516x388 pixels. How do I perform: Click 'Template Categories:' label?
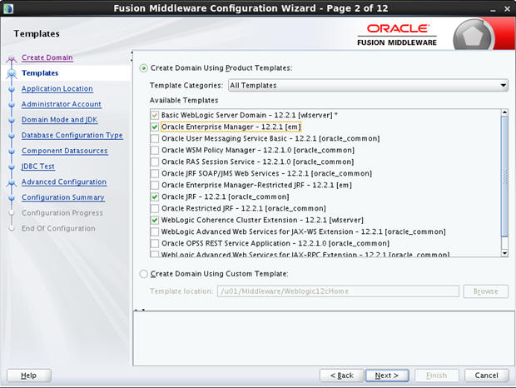click(x=186, y=86)
